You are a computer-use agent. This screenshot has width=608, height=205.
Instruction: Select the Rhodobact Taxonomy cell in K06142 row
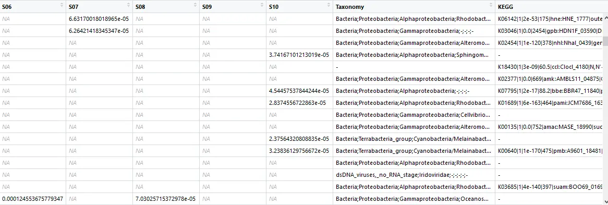pos(414,19)
